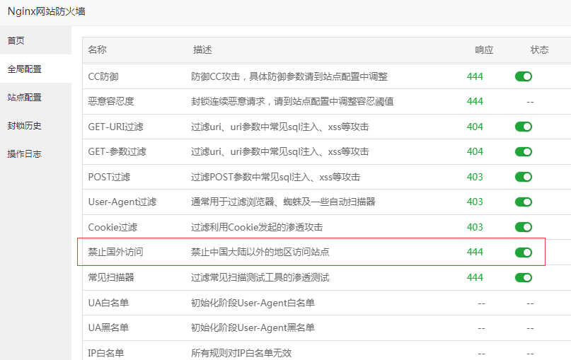The height and width of the screenshot is (360, 571).
Task: Click description 所有规则对IP白名单无效
Action: [241, 353]
